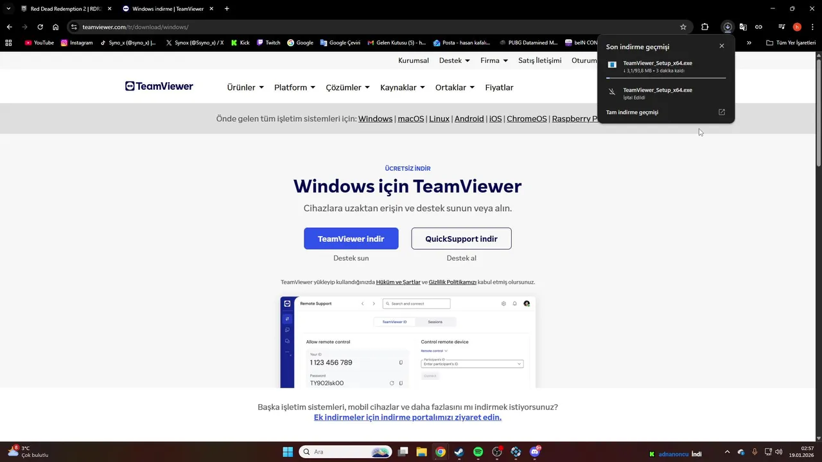Open the Gizlilik Politikamızı link

pyautogui.click(x=453, y=282)
